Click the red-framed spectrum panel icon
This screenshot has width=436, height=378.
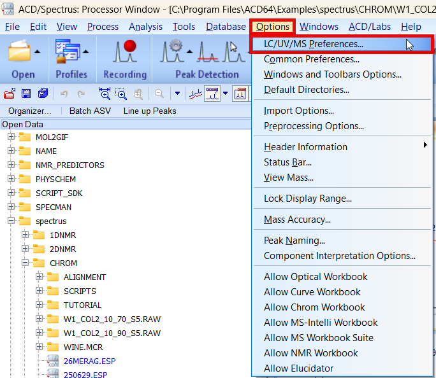click(x=240, y=94)
